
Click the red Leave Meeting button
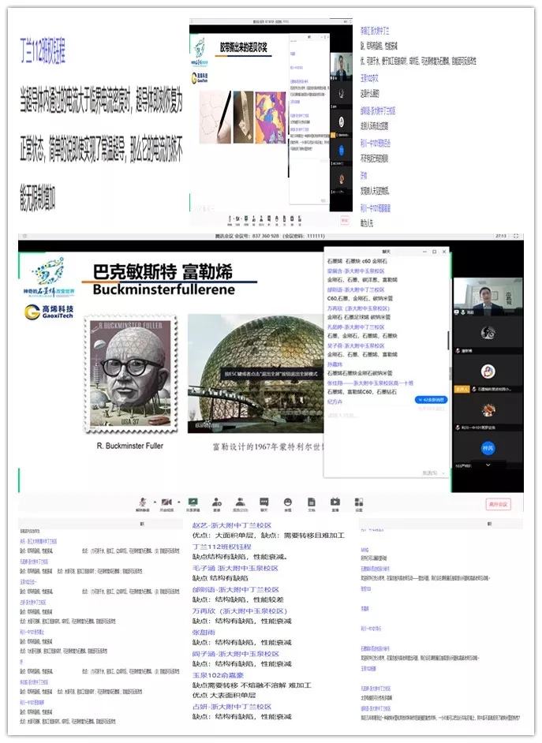[x=498, y=504]
